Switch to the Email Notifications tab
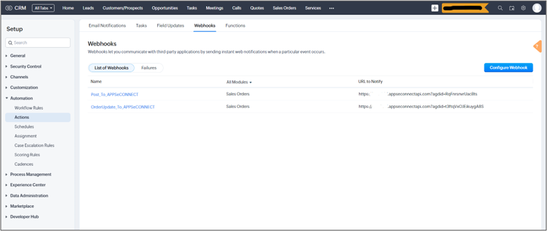 pyautogui.click(x=107, y=25)
